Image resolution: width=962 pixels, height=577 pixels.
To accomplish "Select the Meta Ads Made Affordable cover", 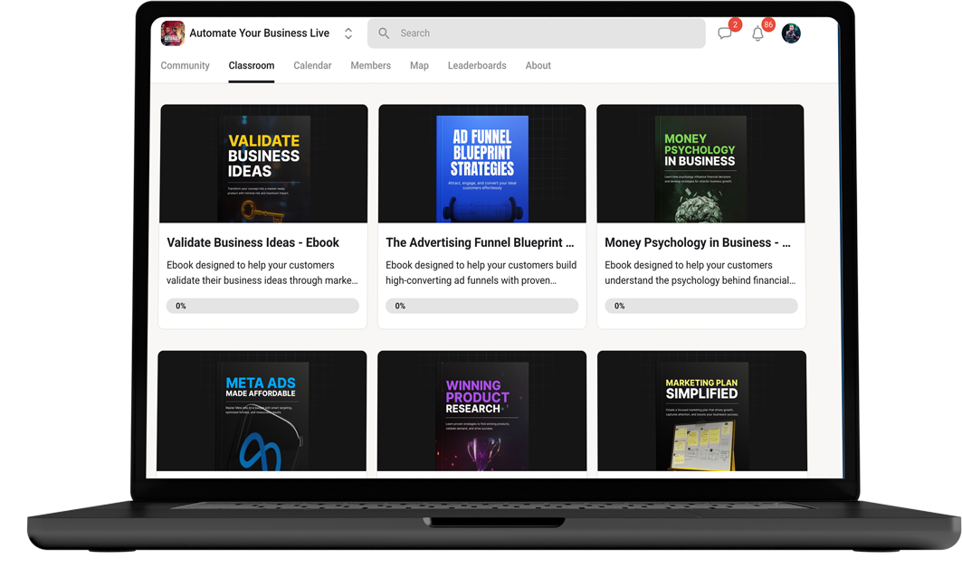I will tap(262, 411).
